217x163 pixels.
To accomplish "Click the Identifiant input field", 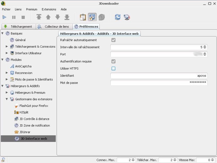I will click(158, 76).
